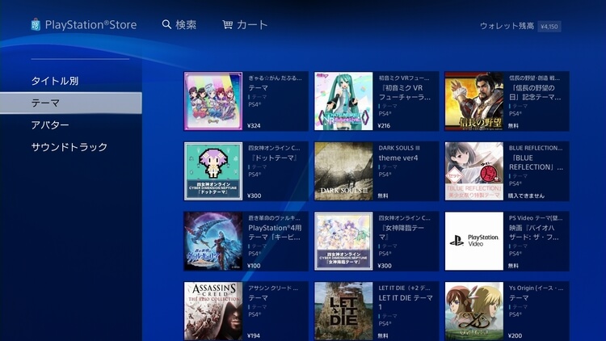Click the LET IT DIE テーマ 1 title
This screenshot has height=341, width=606.
pyautogui.click(x=406, y=302)
